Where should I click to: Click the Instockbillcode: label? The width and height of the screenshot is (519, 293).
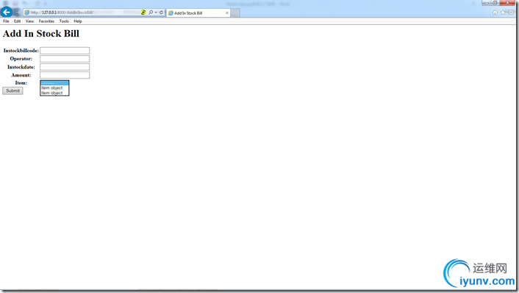pyautogui.click(x=21, y=51)
